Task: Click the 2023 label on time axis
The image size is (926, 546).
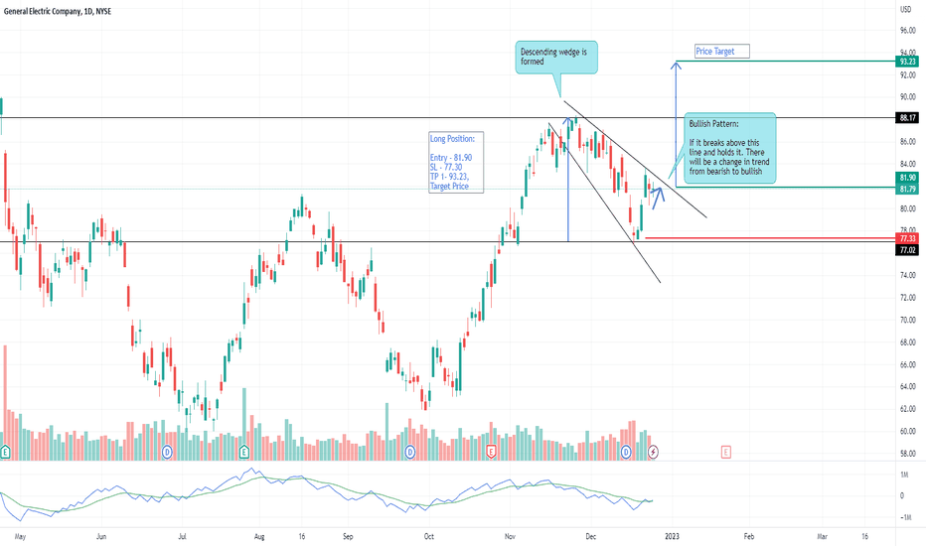Action: [672, 536]
